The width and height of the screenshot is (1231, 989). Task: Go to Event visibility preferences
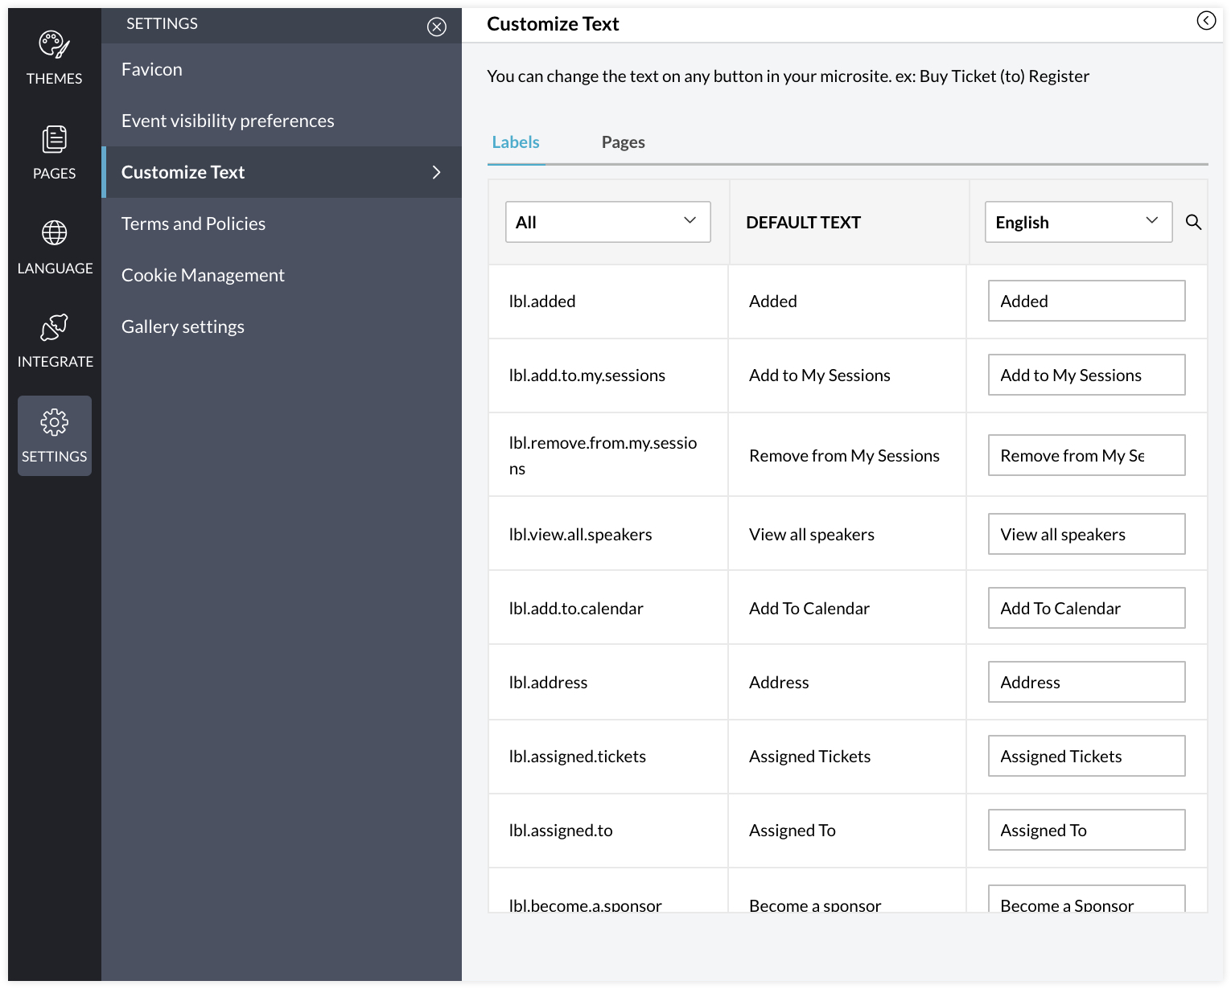point(228,121)
